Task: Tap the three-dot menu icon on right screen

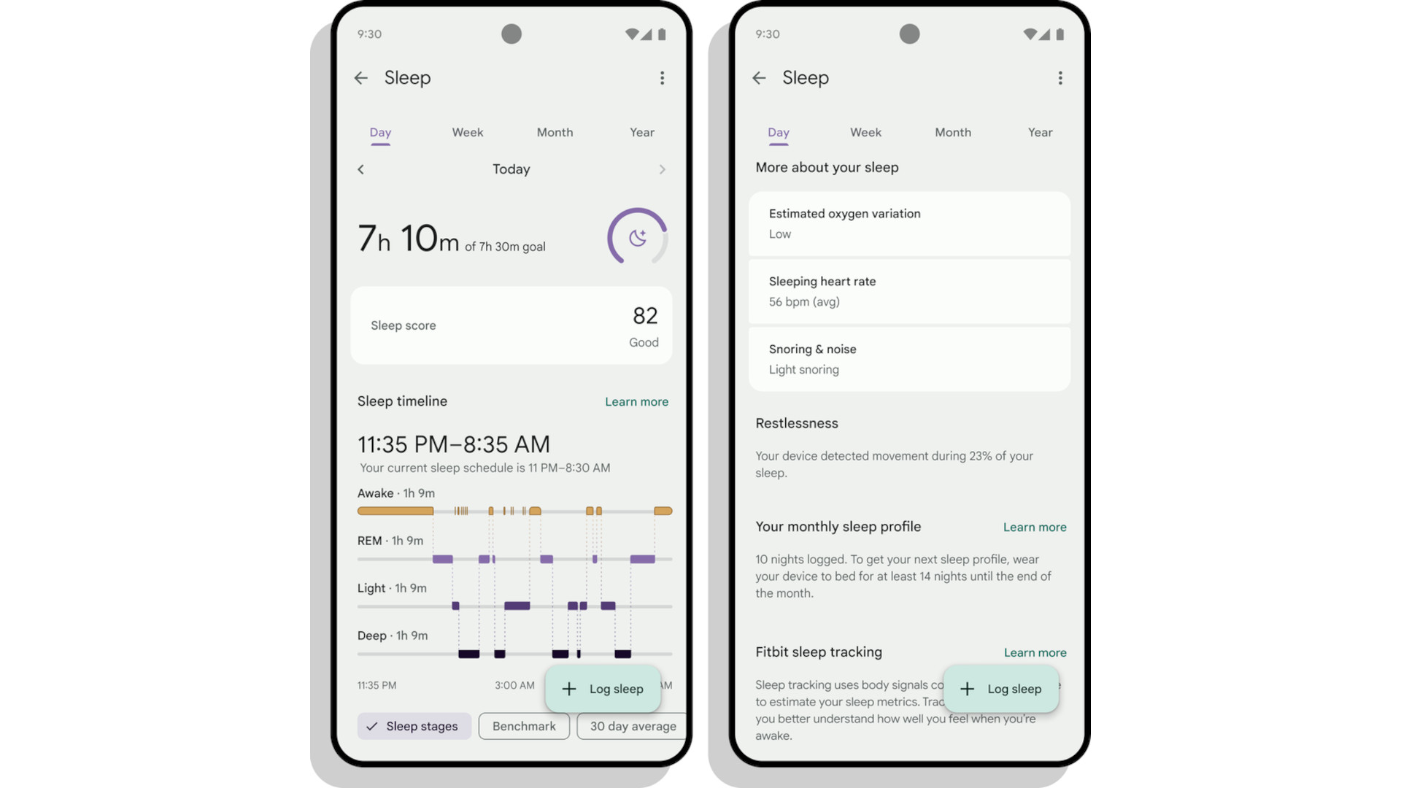Action: tap(1060, 78)
